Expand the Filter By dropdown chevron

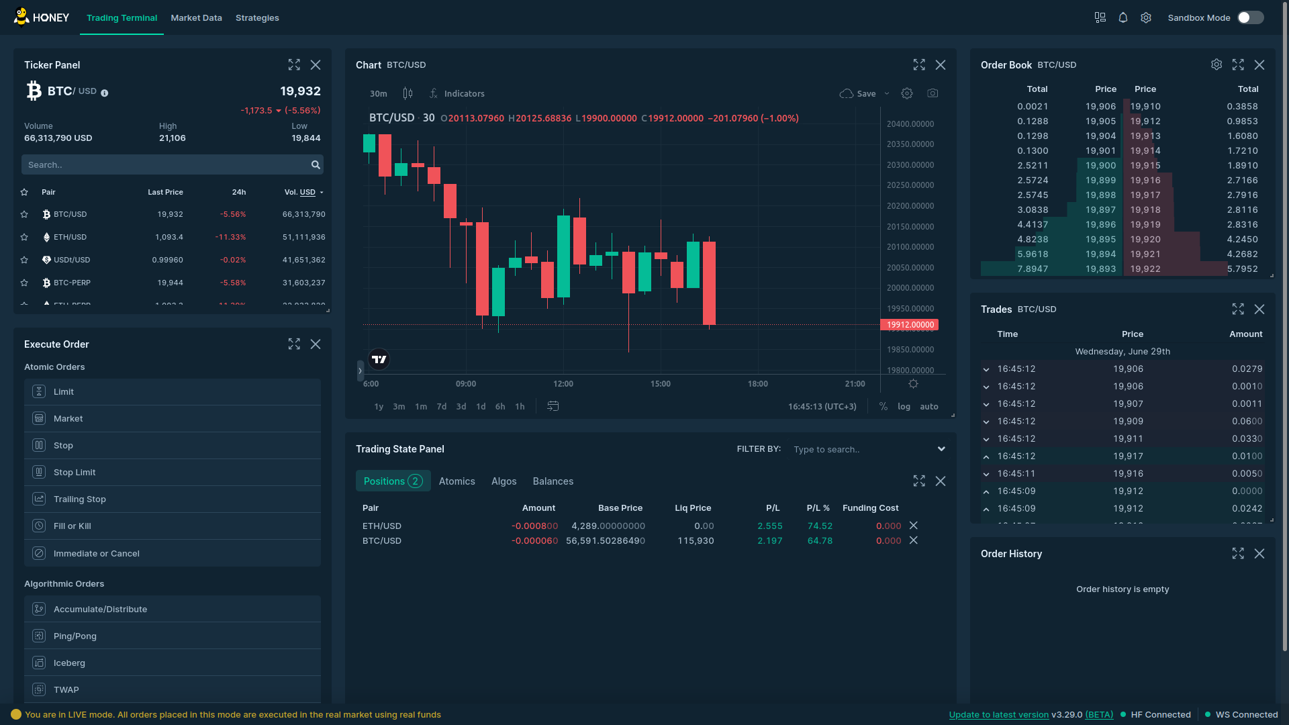[941, 449]
